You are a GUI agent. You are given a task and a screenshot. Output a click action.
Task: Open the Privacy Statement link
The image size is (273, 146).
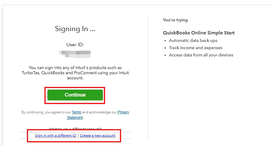123,112
